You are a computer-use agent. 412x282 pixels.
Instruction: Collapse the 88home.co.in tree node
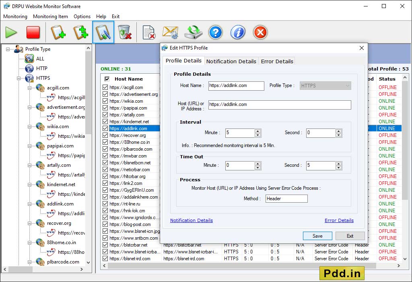(30, 243)
